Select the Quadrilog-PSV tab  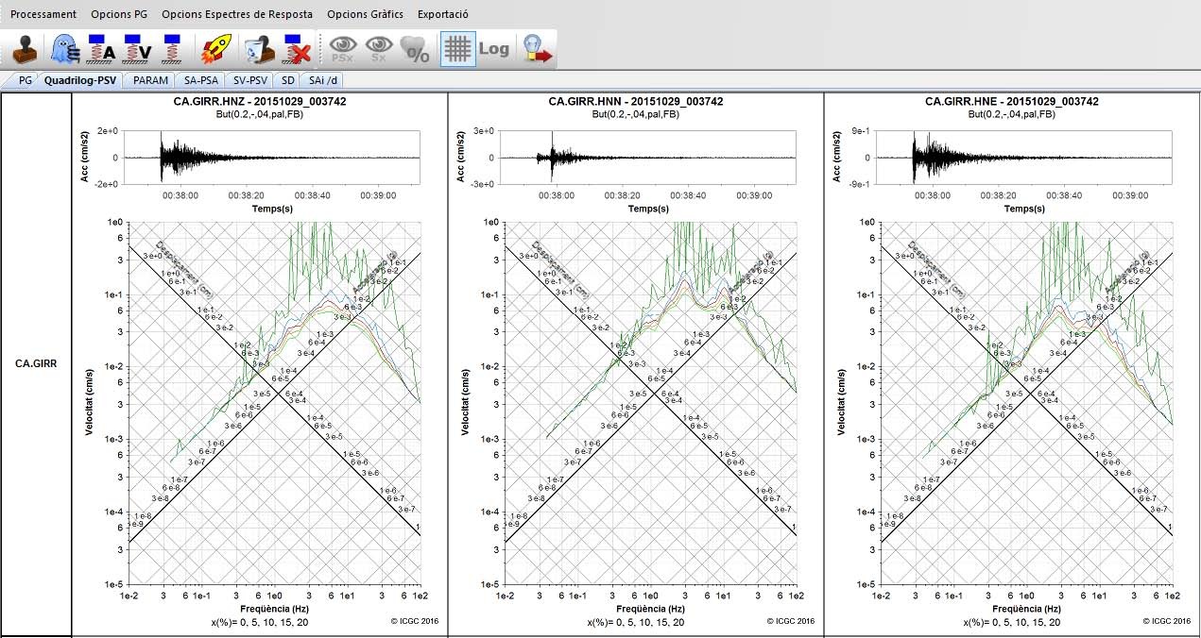(80, 80)
